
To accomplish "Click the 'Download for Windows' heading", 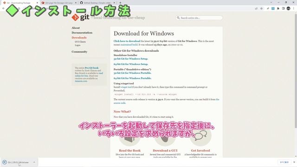I will click(x=144, y=33).
